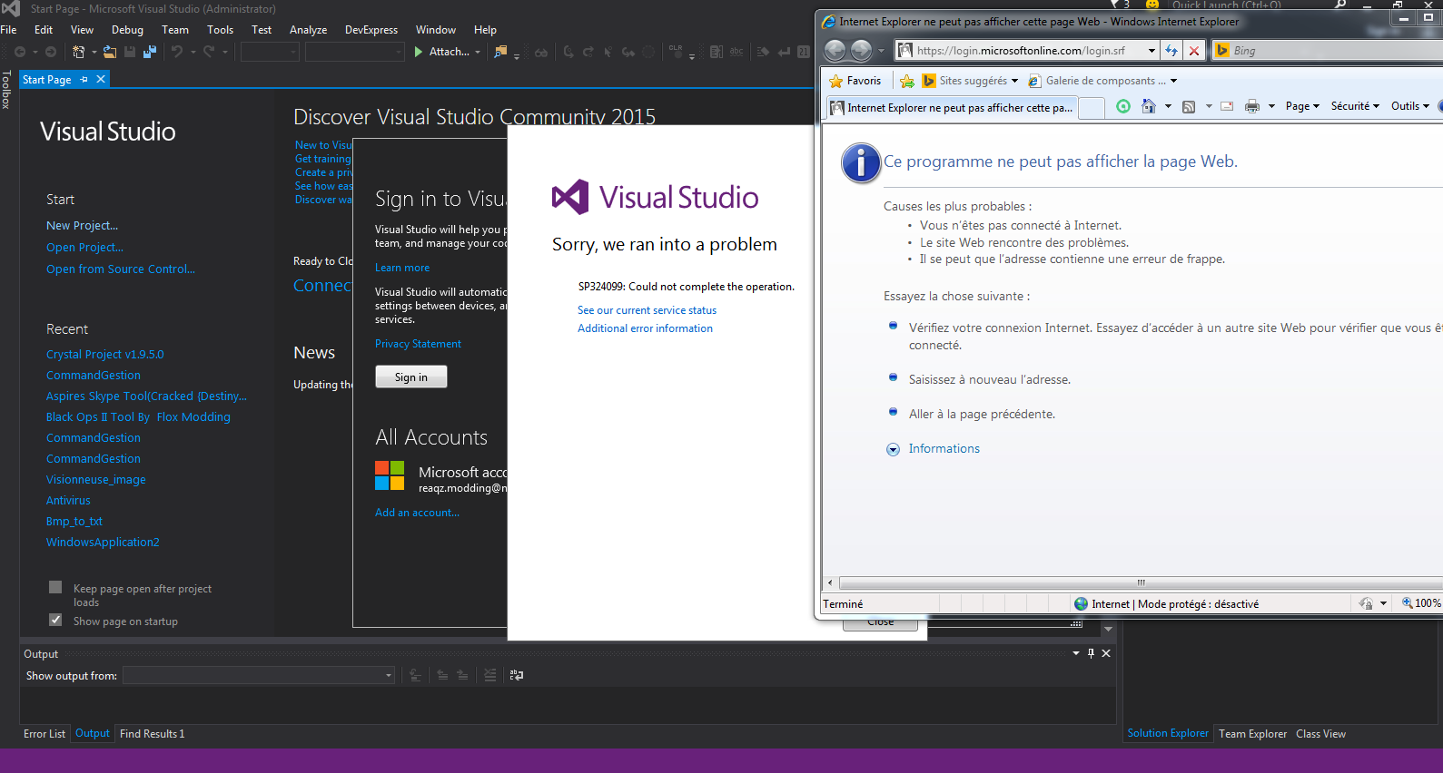1443x773 pixels.
Task: Expand the Galerie de composants dropdown
Action: pyautogui.click(x=1173, y=81)
